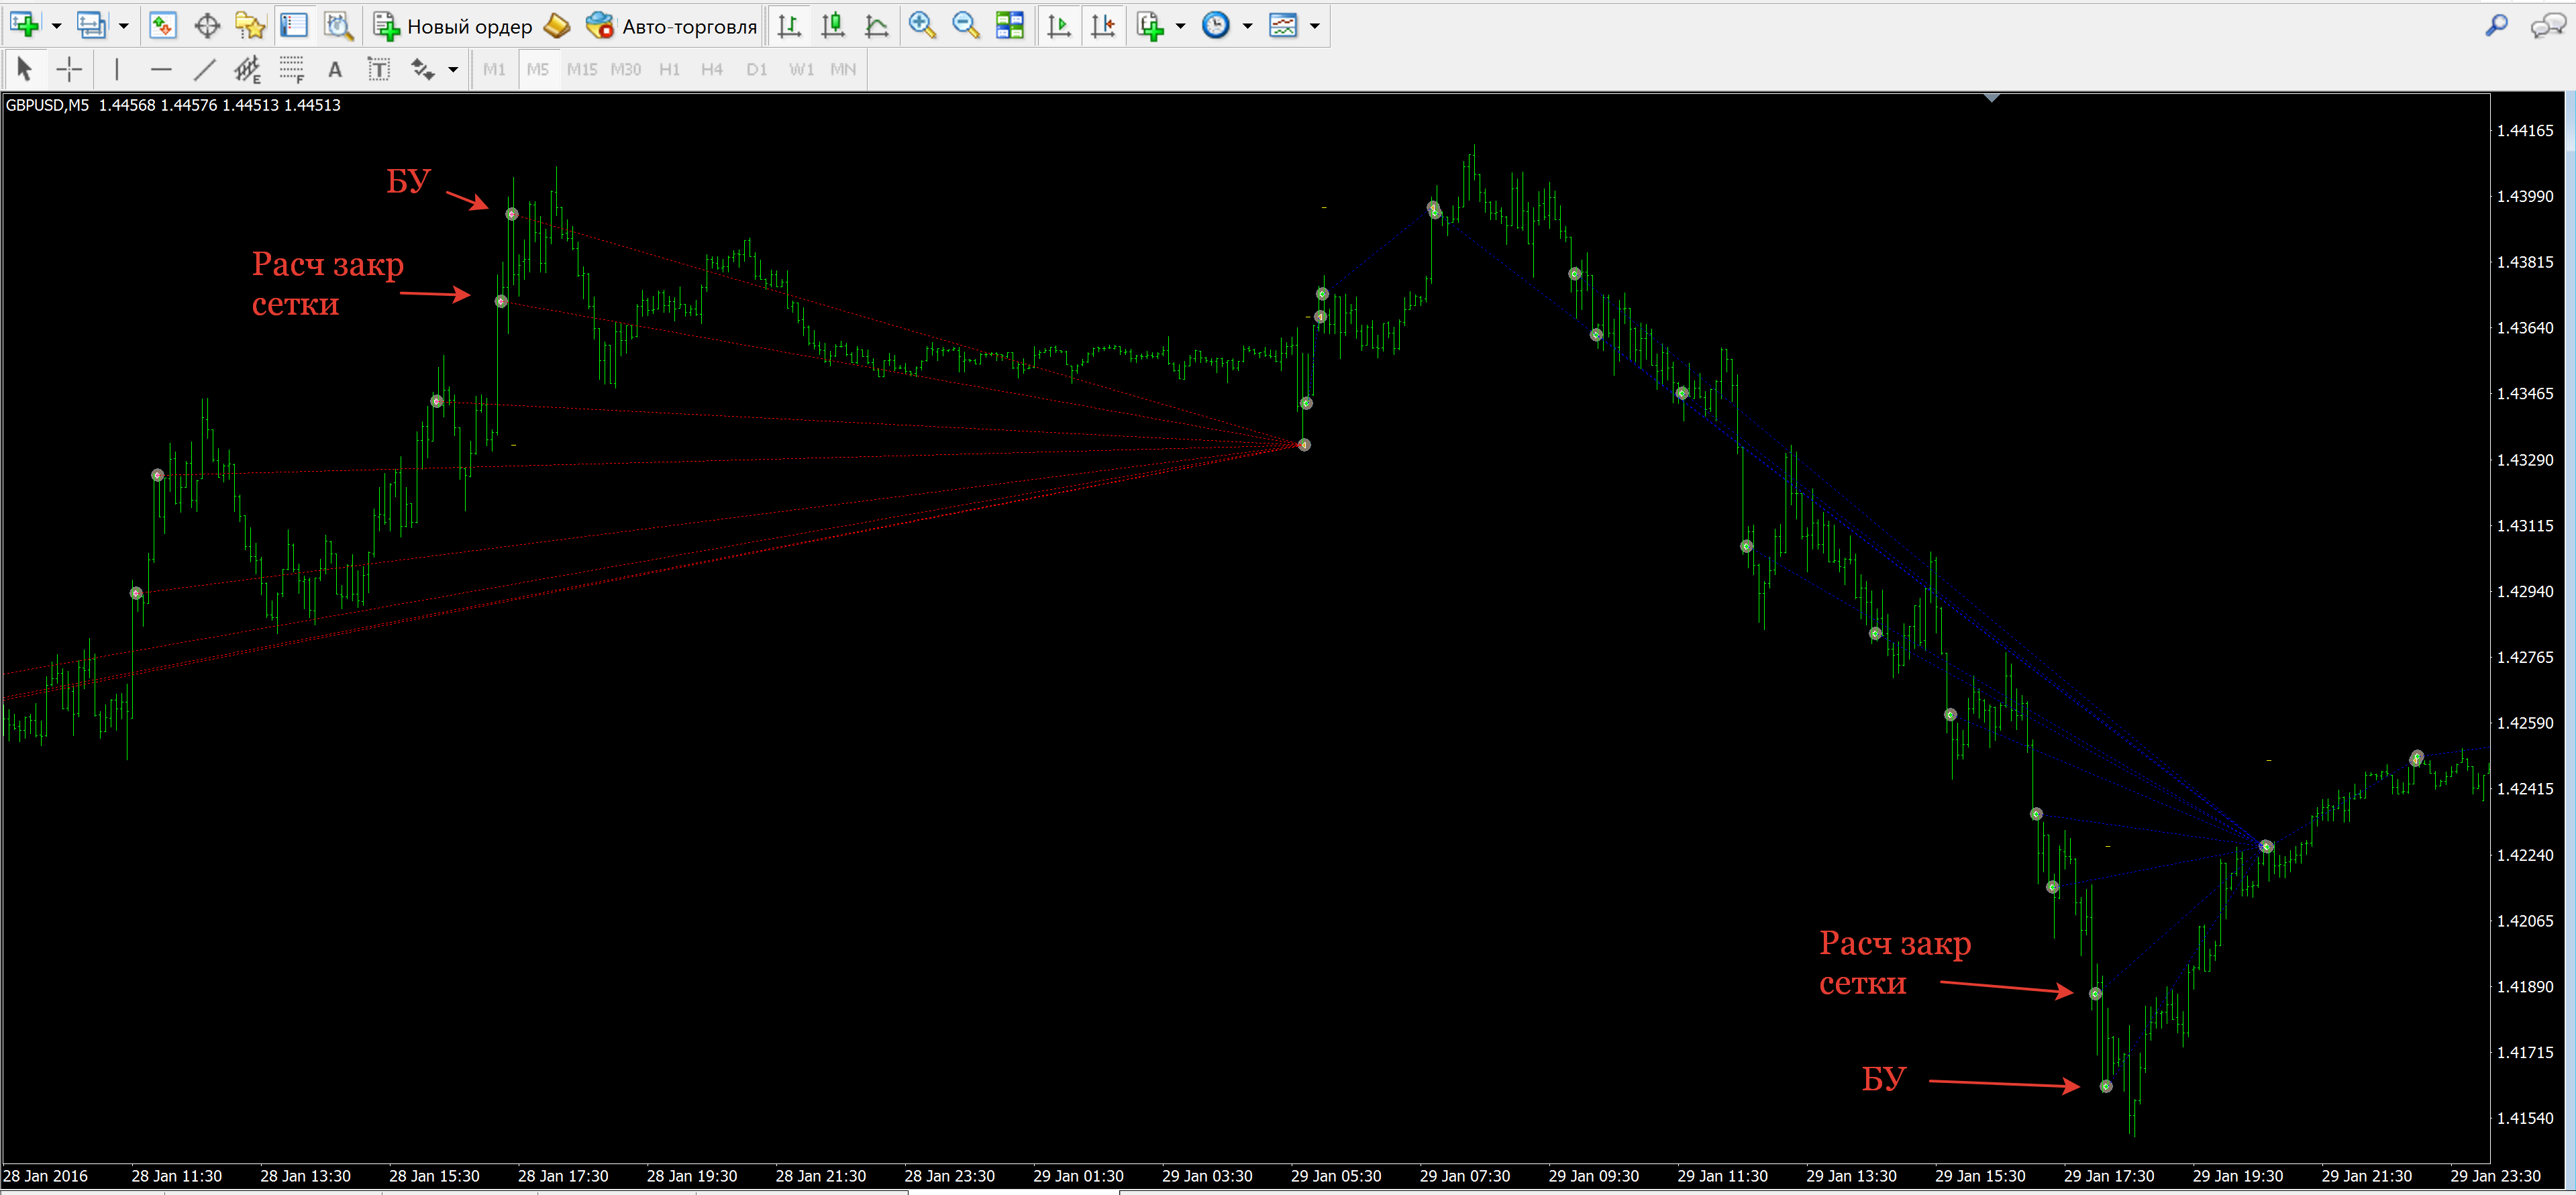2576x1195 pixels.
Task: Switch to the M1 timeframe
Action: (494, 69)
